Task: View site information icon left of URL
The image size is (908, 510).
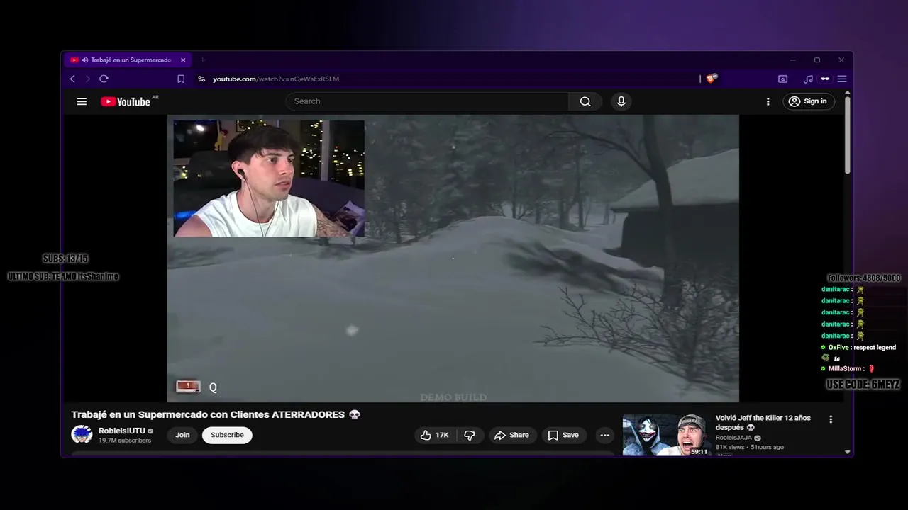Action: pyautogui.click(x=201, y=79)
